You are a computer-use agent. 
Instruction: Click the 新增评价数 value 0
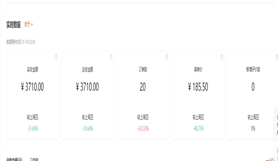(x=253, y=87)
